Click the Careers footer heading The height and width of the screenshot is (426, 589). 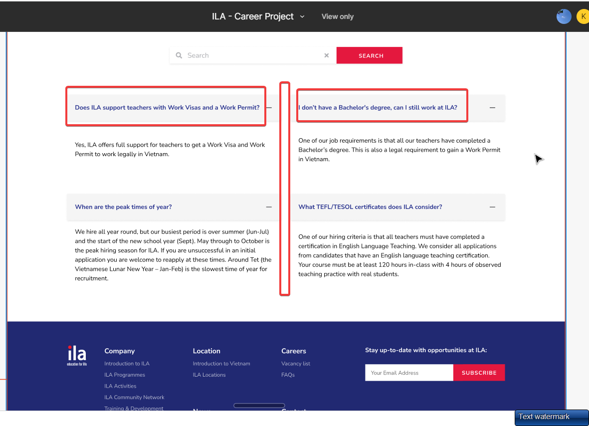294,351
